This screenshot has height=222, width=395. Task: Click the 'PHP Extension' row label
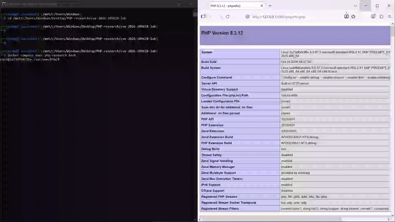pos(212,125)
